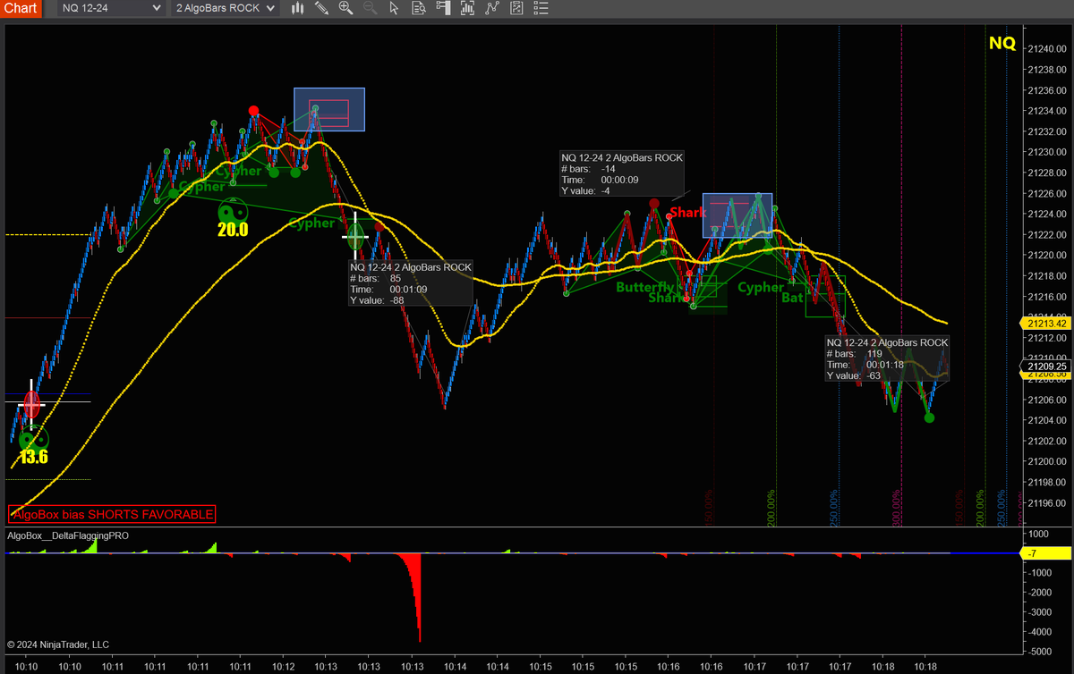Screen dimensions: 1074x674
Task: Open the 2 AlgoBars ROCK interval dropdown
Action: coord(226,8)
